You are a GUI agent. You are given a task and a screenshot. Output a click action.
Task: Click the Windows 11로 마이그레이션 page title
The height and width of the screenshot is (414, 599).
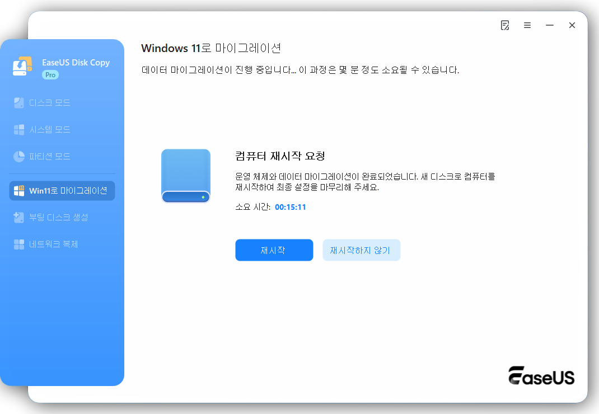point(210,49)
